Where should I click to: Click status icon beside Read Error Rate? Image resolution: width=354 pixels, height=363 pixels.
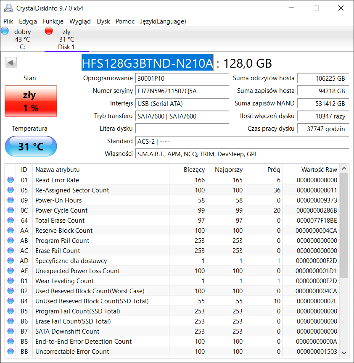(11, 180)
